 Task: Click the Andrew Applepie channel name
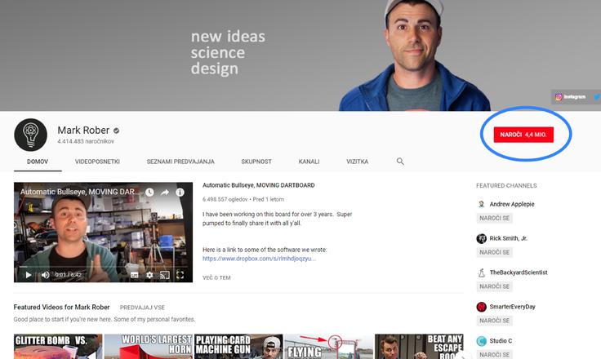pos(512,204)
